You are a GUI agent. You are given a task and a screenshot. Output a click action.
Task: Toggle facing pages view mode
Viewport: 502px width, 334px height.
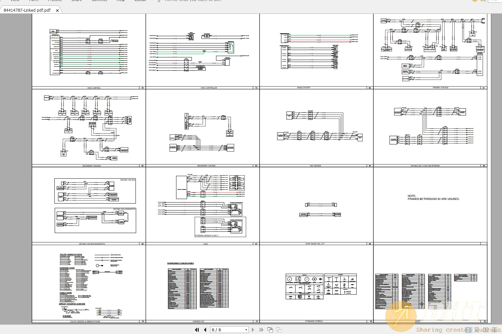(486, 330)
